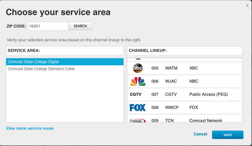Open View more service areas link

[x=30, y=128]
